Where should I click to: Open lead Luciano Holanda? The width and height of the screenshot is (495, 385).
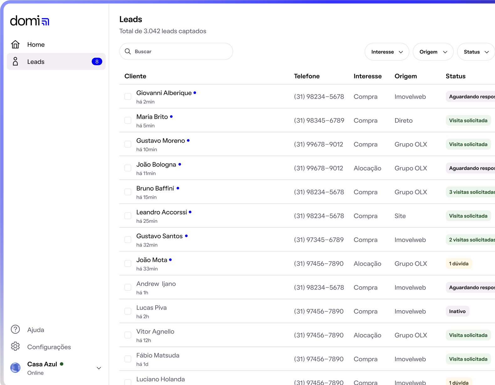coord(161,379)
